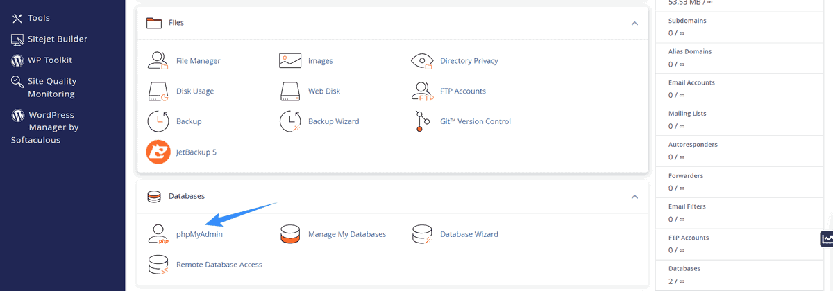Click the Images icon
Screen dimensions: 833x291
[289, 60]
